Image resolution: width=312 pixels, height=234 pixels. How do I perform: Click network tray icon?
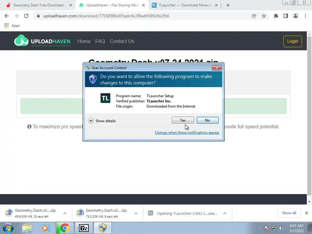click(x=274, y=228)
